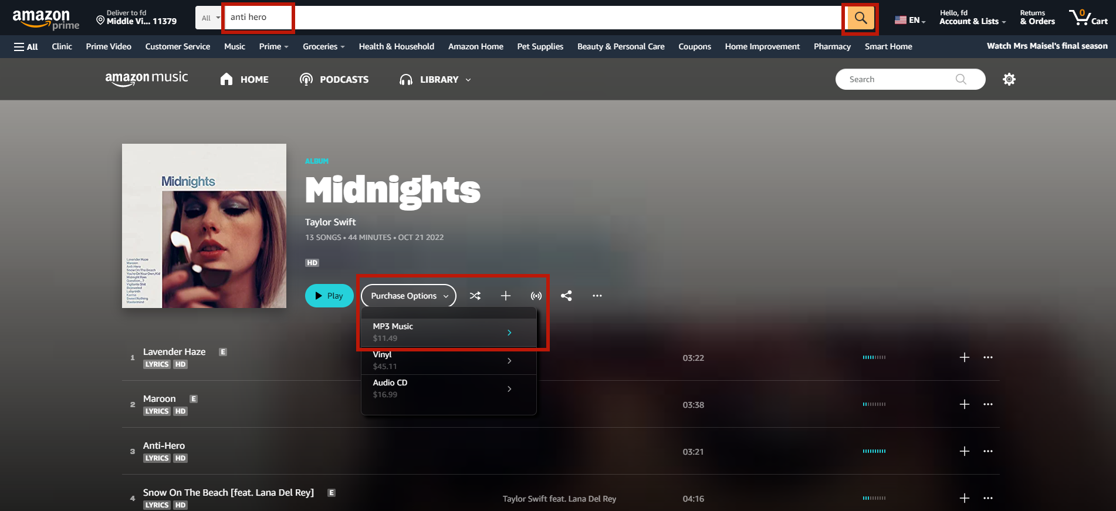The width and height of the screenshot is (1116, 511).
Task: Open Customer Service nav link
Action: point(178,46)
